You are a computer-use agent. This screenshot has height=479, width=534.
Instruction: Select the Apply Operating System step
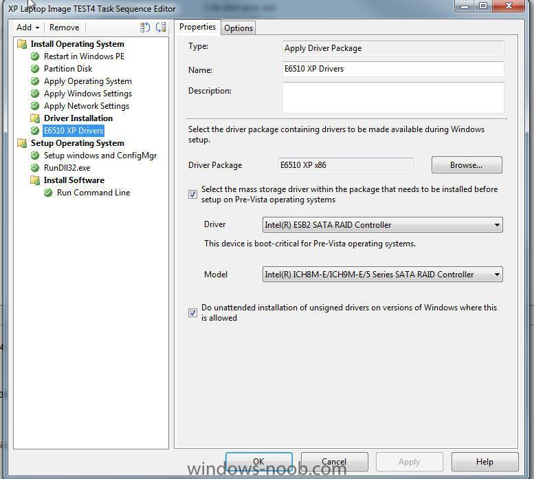[x=88, y=81]
